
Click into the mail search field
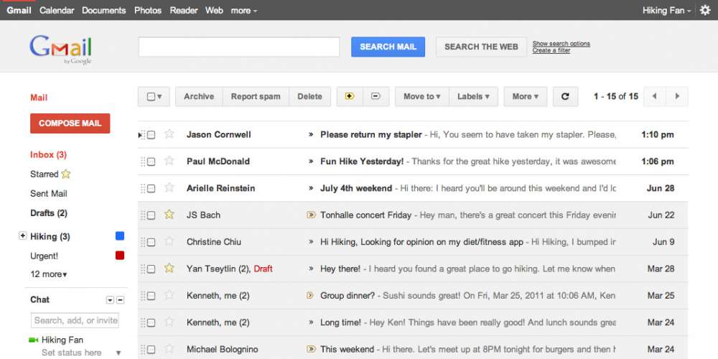(239, 47)
